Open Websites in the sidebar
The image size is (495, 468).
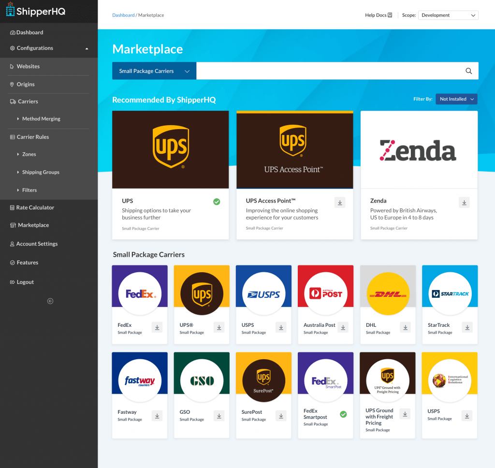(25, 66)
